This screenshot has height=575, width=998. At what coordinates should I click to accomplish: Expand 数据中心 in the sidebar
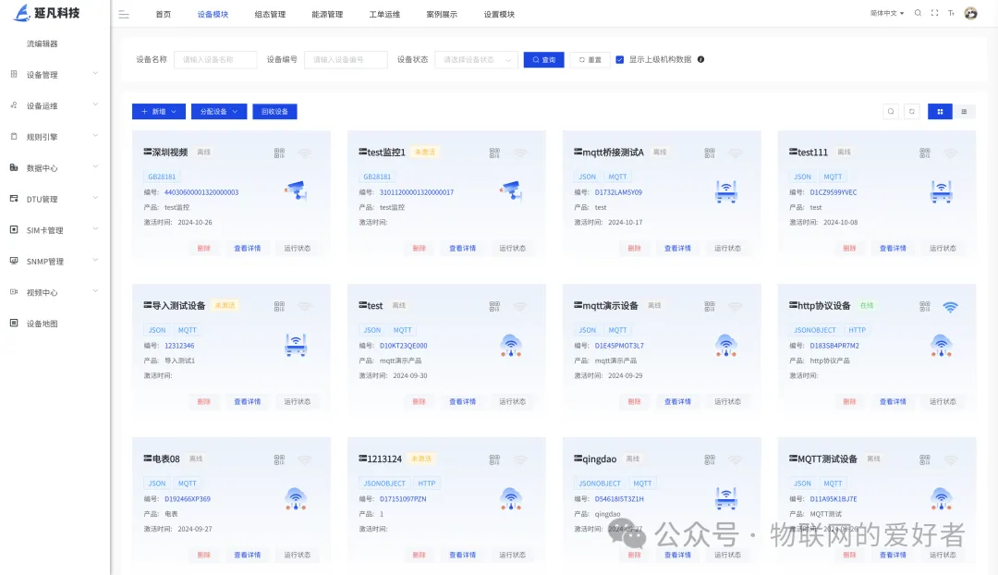55,168
